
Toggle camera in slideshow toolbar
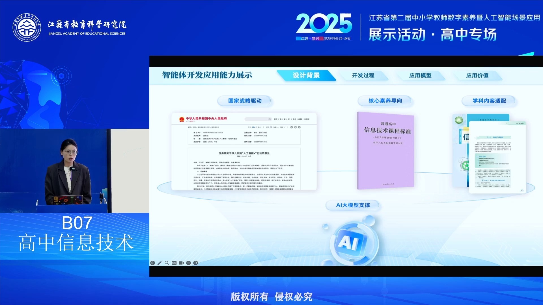(181, 263)
